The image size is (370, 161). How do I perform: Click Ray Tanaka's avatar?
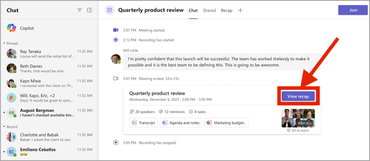point(11,54)
